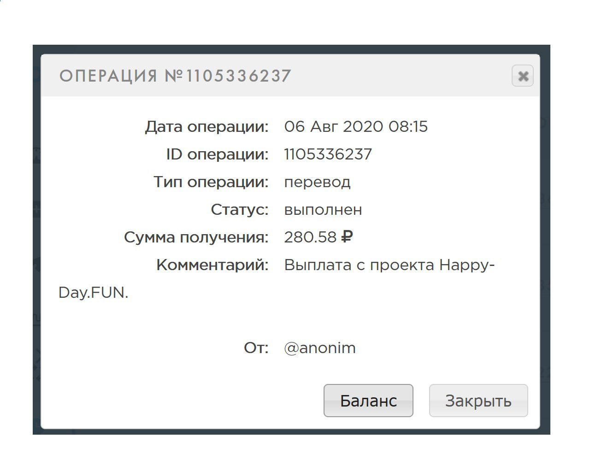Image resolution: width=590 pixels, height=472 pixels.
Task: Click the sender name @anonim
Action: (x=320, y=348)
